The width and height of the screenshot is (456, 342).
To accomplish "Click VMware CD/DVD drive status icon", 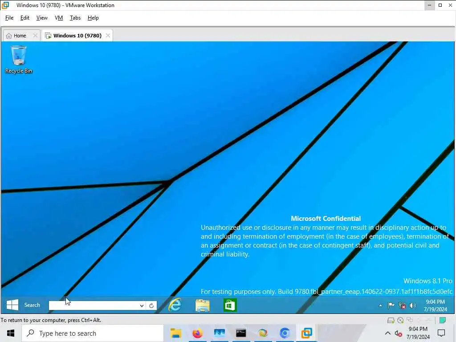I will [400, 321].
